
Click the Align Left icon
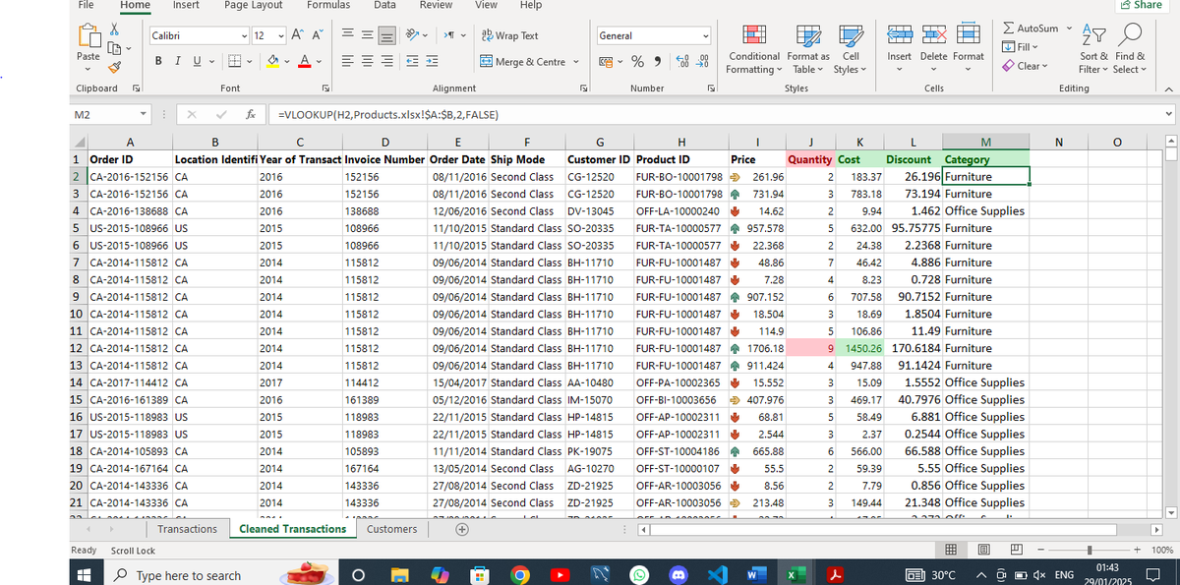(348, 62)
